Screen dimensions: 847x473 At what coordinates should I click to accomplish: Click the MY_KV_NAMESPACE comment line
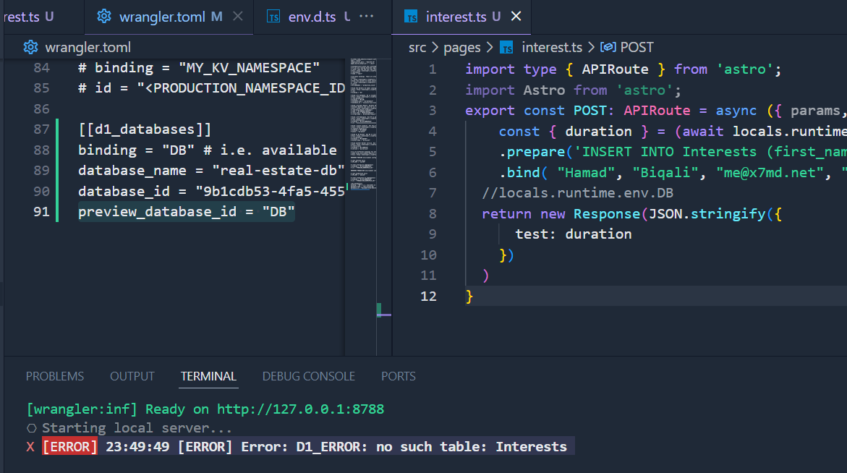[x=199, y=68]
